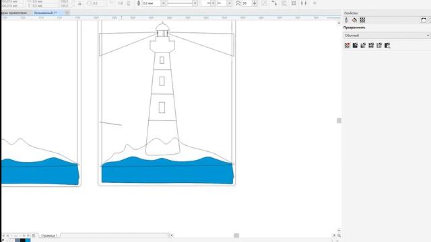431x242 pixels.
Task: Click the bounding box icon in property bar
Action: point(294,3)
